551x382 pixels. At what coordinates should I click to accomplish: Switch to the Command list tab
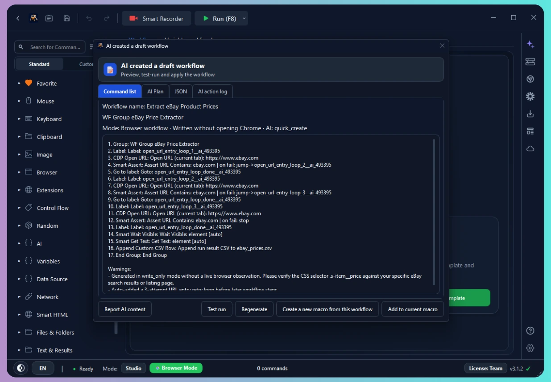click(x=120, y=91)
